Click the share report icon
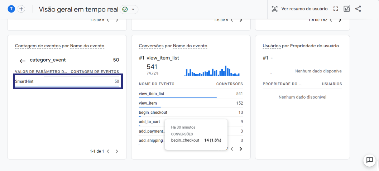This screenshot has height=171, width=379. click(x=358, y=9)
